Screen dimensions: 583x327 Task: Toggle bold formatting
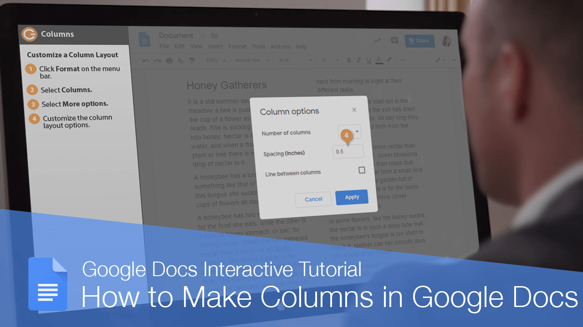349,59
